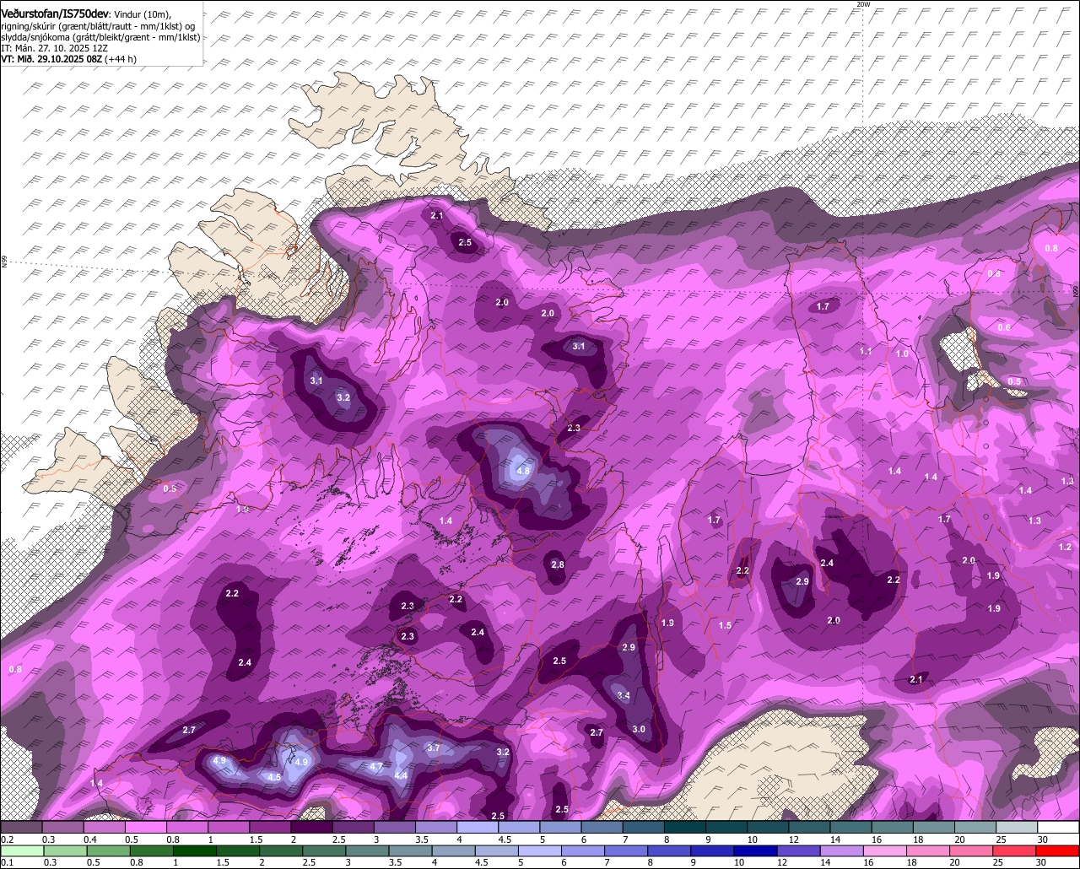Click the 'rigning/skúrir' description line
This screenshot has height=869, width=1080.
click(x=100, y=26)
